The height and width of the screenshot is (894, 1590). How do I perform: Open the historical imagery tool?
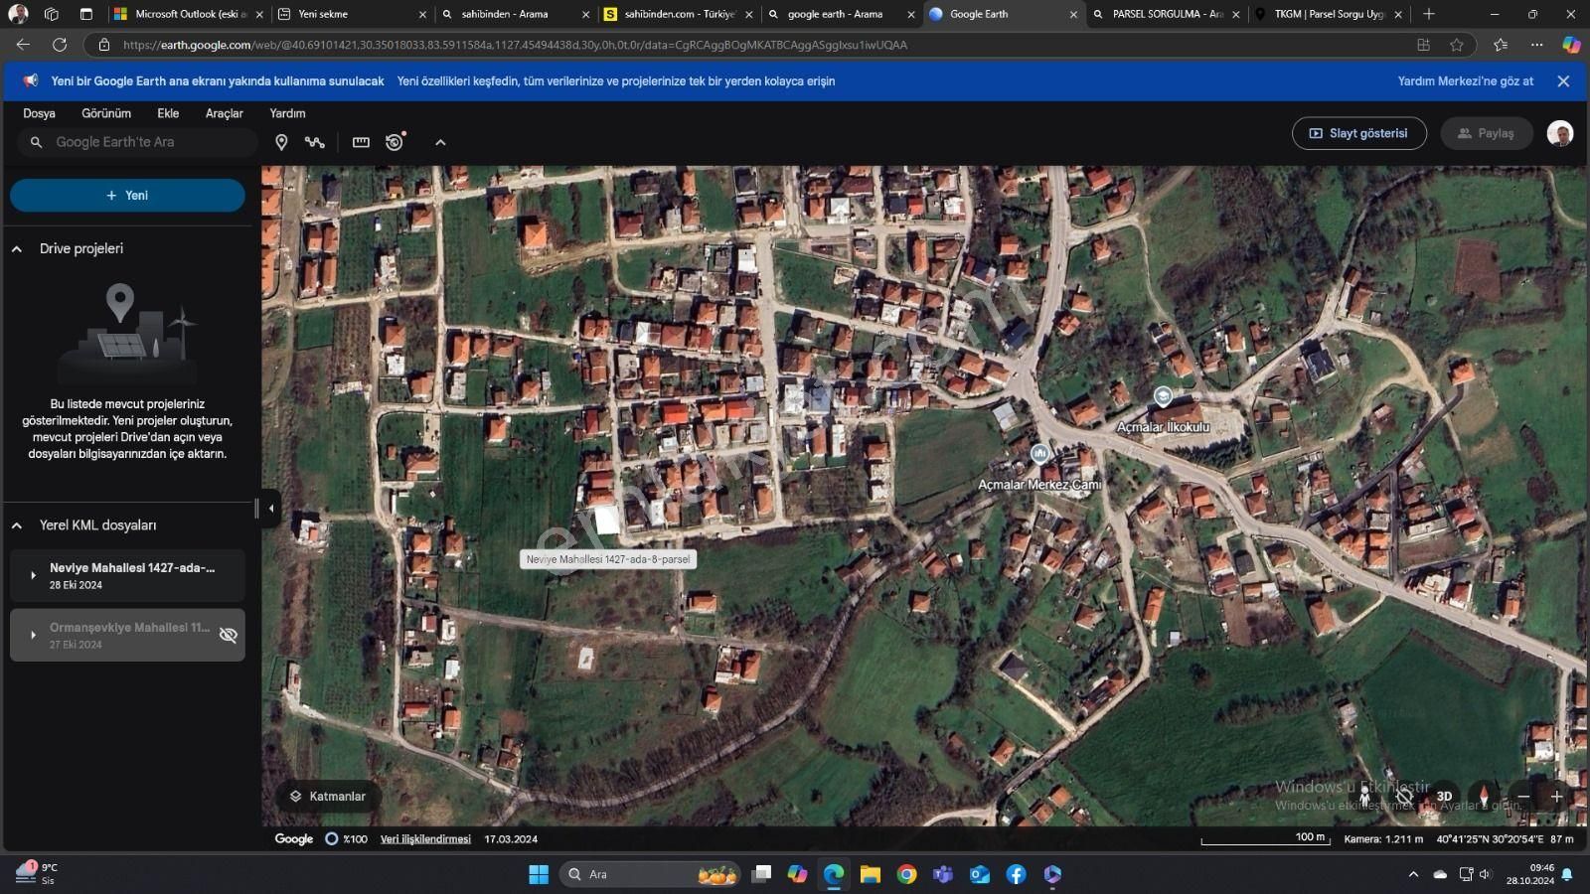click(396, 142)
